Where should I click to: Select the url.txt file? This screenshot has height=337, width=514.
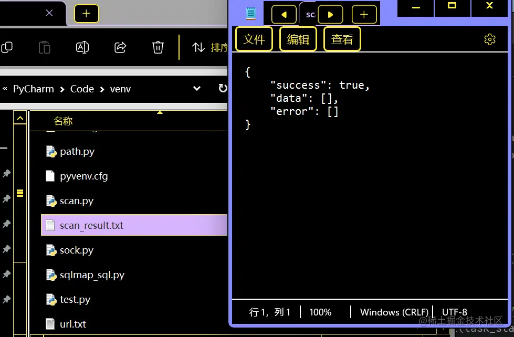[x=134, y=324]
